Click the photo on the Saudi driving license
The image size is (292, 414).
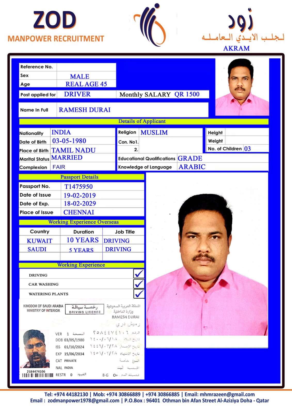[35, 349]
